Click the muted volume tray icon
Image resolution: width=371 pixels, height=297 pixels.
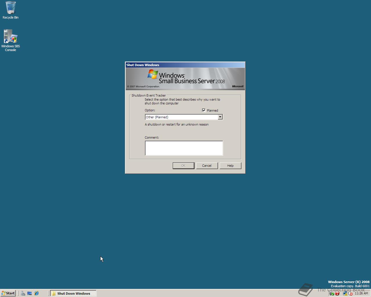click(350, 294)
